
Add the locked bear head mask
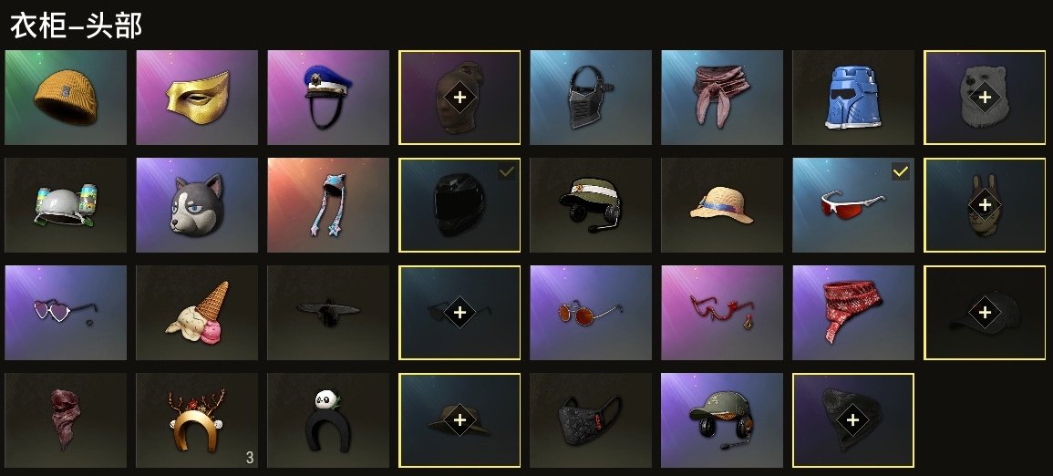click(985, 98)
